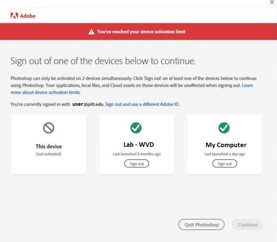The height and width of the screenshot is (242, 277).
Task: Click the Quit Photoshop button
Action: (201, 225)
